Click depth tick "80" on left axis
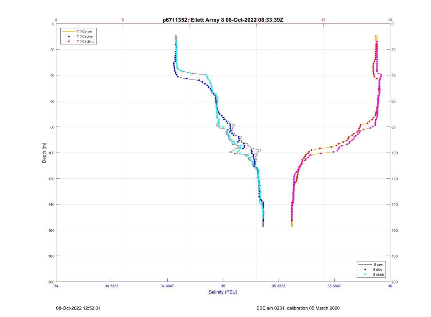Image resolution: width=431 pixels, height=317 pixels. point(52,127)
